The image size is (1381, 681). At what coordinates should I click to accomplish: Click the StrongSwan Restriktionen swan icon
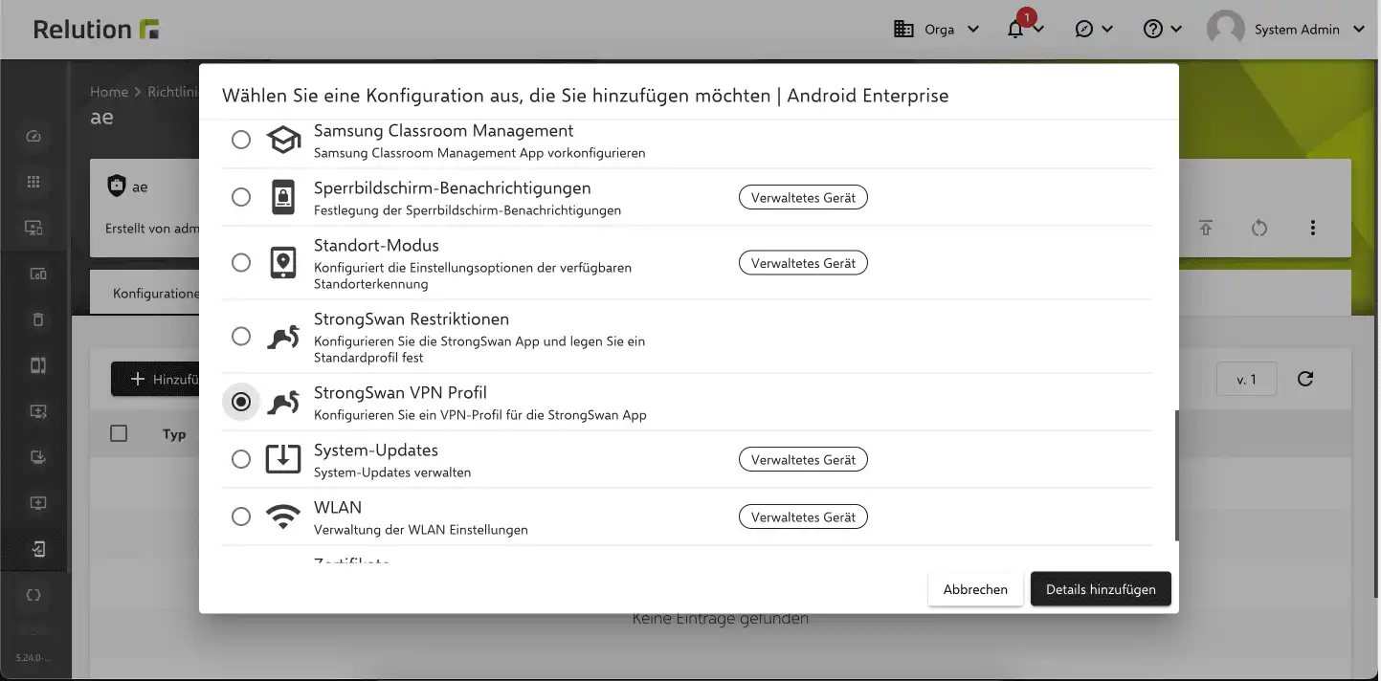[283, 336]
